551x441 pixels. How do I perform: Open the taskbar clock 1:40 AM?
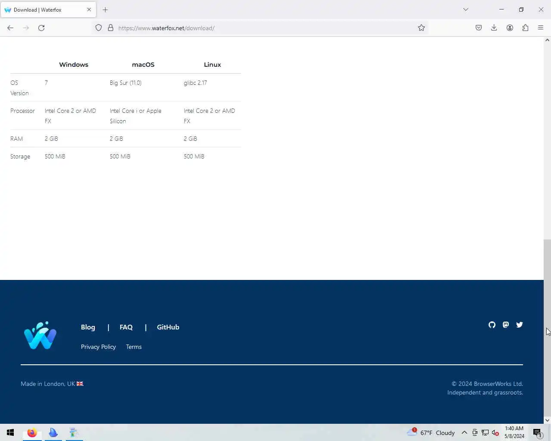514,432
